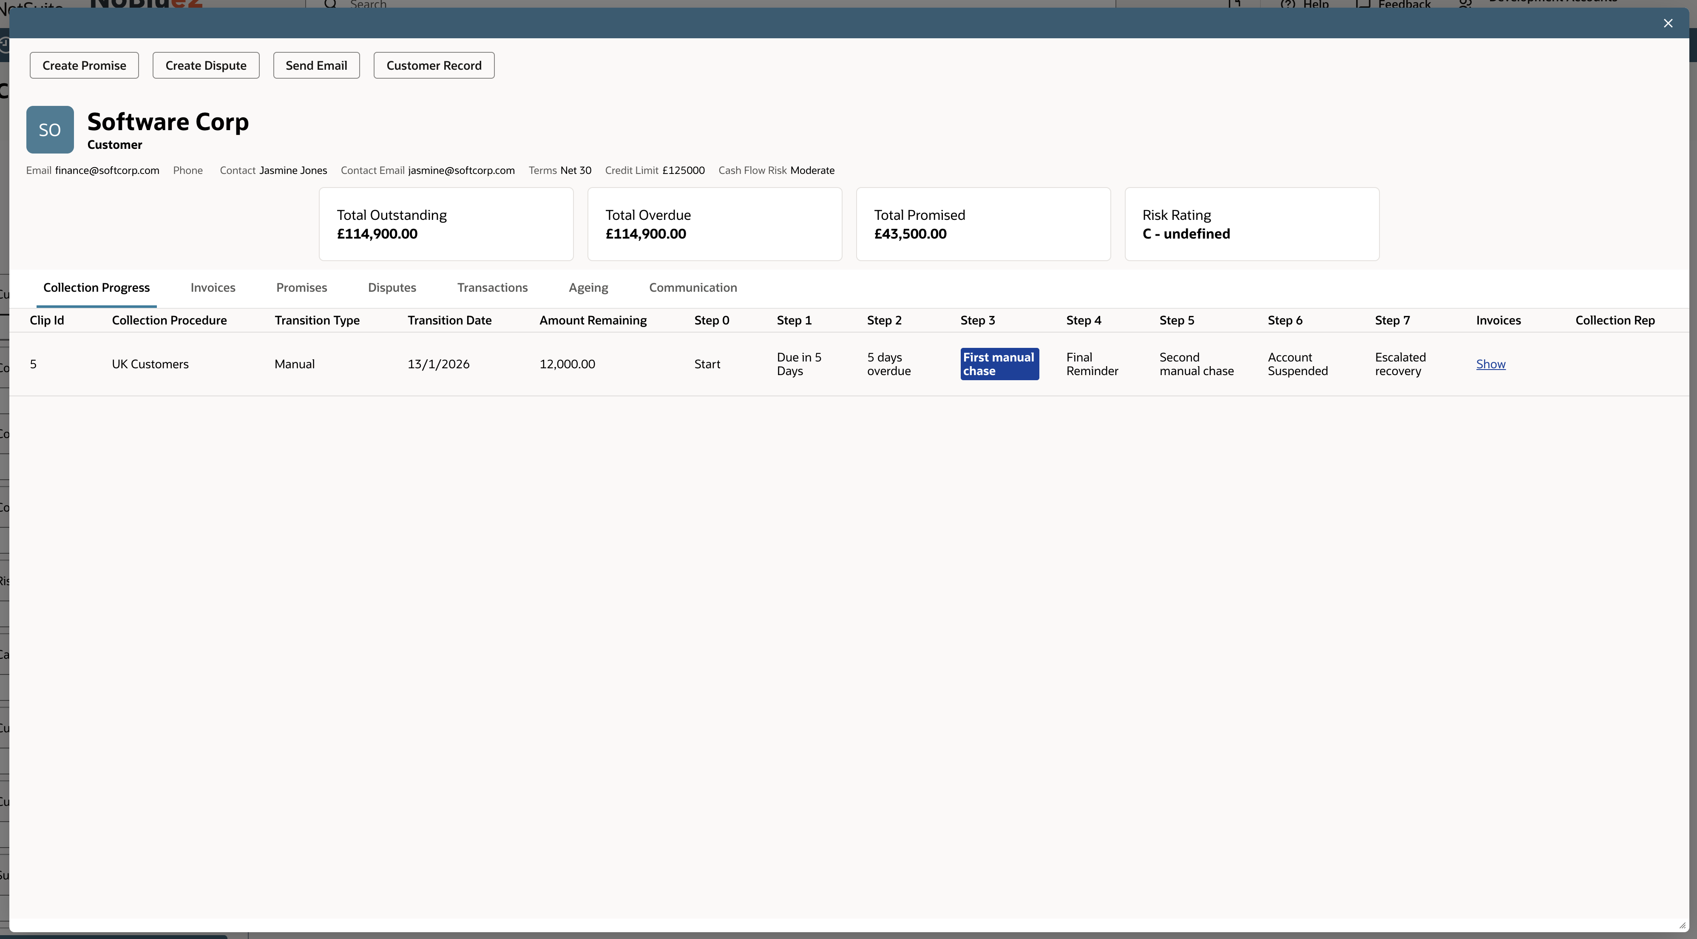Click the Clip Id column header
1697x939 pixels.
pyautogui.click(x=47, y=320)
